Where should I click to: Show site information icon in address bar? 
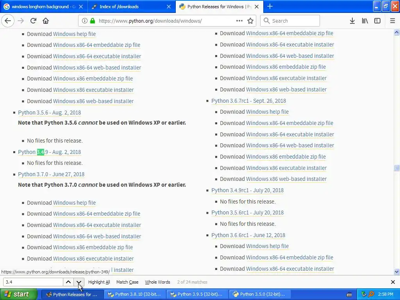coord(84,21)
